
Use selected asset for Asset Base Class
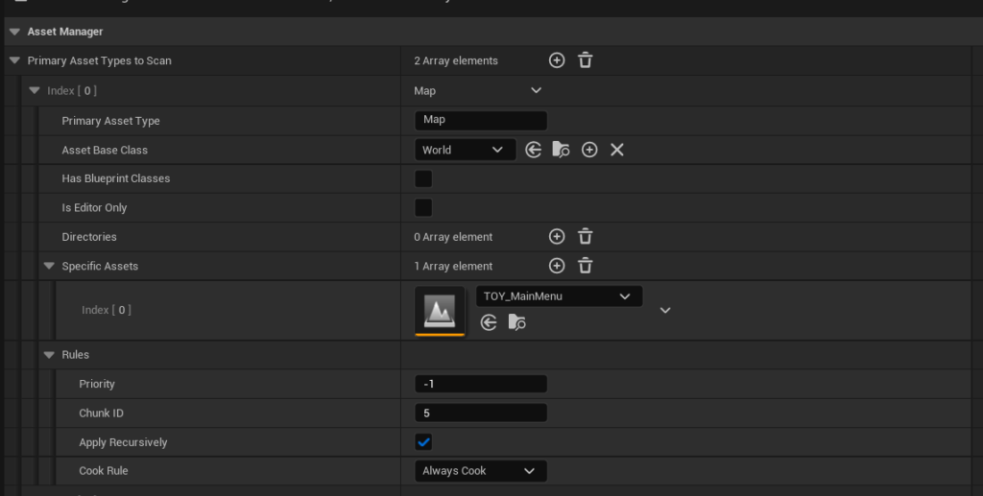click(x=534, y=150)
